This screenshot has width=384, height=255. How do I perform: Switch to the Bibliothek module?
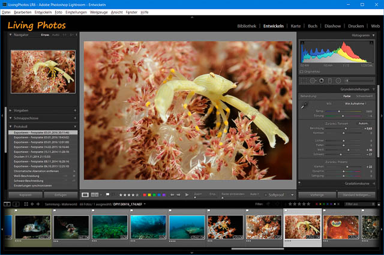247,26
